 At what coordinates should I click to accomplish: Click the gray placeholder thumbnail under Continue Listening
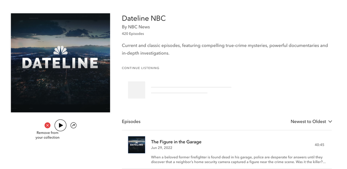tap(137, 90)
